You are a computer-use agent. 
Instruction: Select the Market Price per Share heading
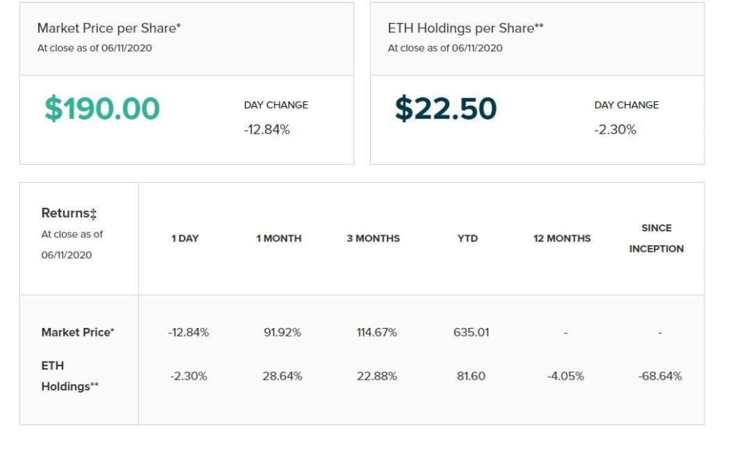(x=109, y=28)
